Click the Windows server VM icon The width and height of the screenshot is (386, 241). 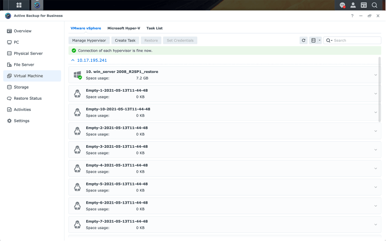pos(78,75)
